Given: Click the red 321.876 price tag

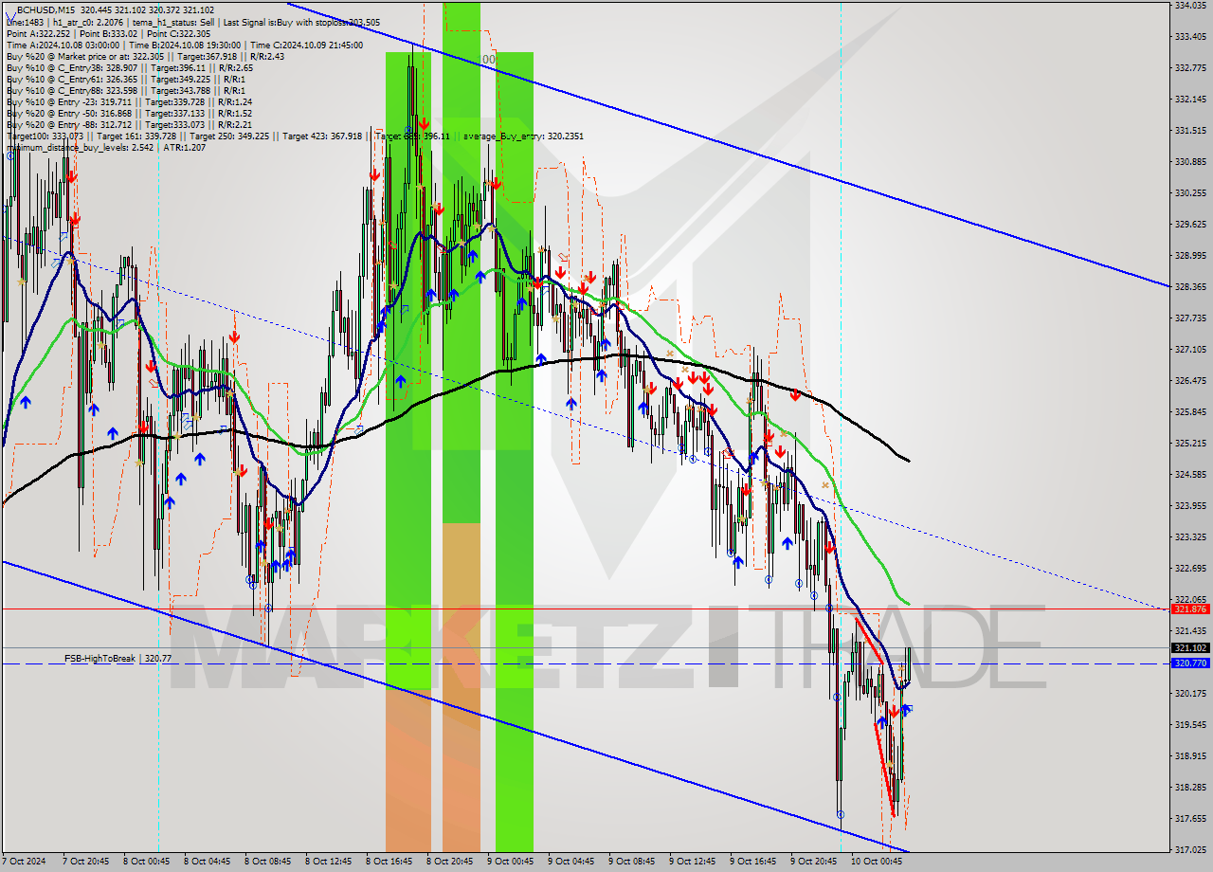Looking at the screenshot, I should coord(1190,609).
